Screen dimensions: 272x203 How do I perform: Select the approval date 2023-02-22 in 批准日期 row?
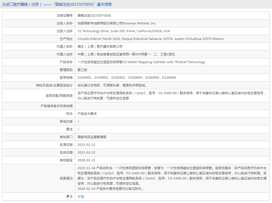86,145
